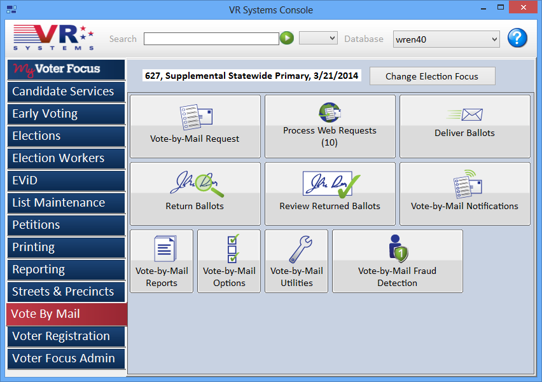Click the console window icon in title bar
The height and width of the screenshot is (382, 542).
click(11, 10)
